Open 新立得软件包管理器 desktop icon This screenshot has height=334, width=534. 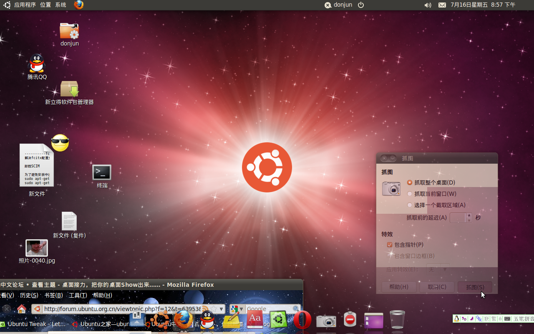pyautogui.click(x=69, y=89)
